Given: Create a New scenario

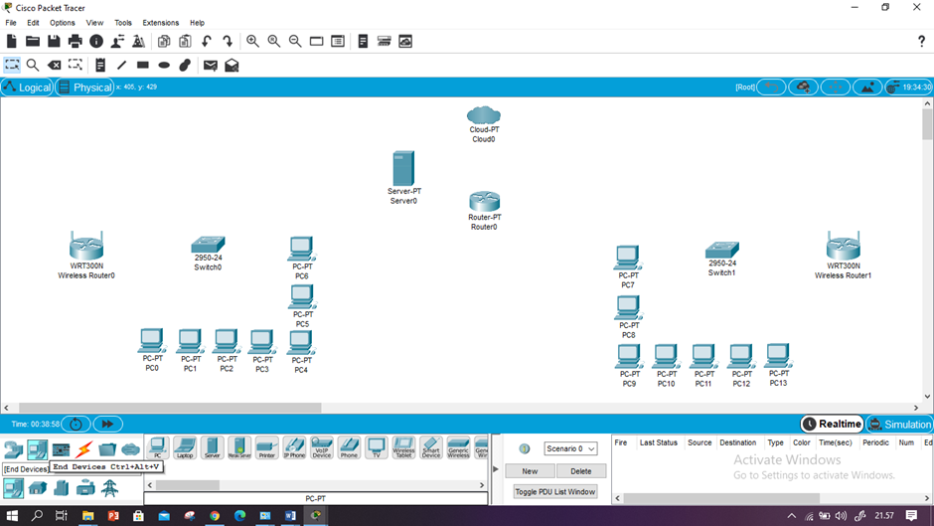Looking at the screenshot, I should pos(530,471).
